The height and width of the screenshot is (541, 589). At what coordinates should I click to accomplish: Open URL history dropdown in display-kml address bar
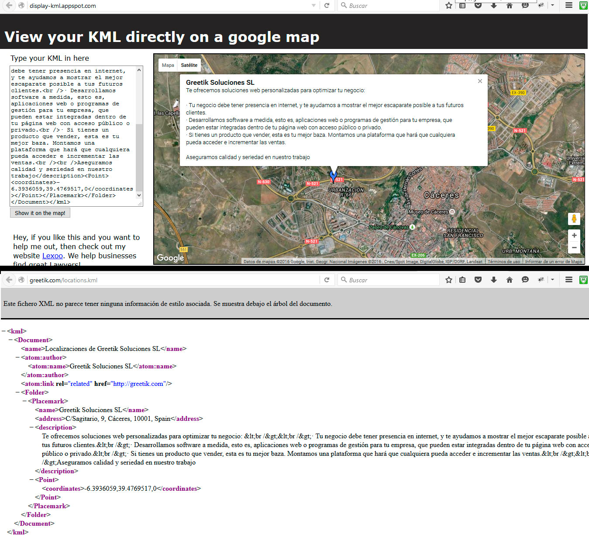[x=313, y=5]
